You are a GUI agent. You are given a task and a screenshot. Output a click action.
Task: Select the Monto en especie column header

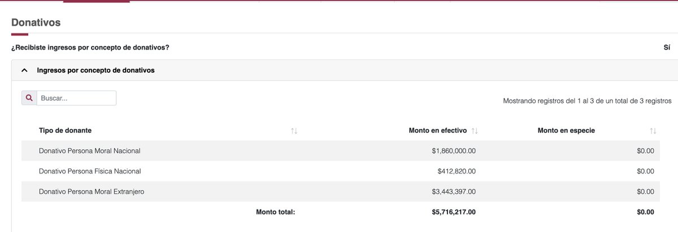point(566,131)
